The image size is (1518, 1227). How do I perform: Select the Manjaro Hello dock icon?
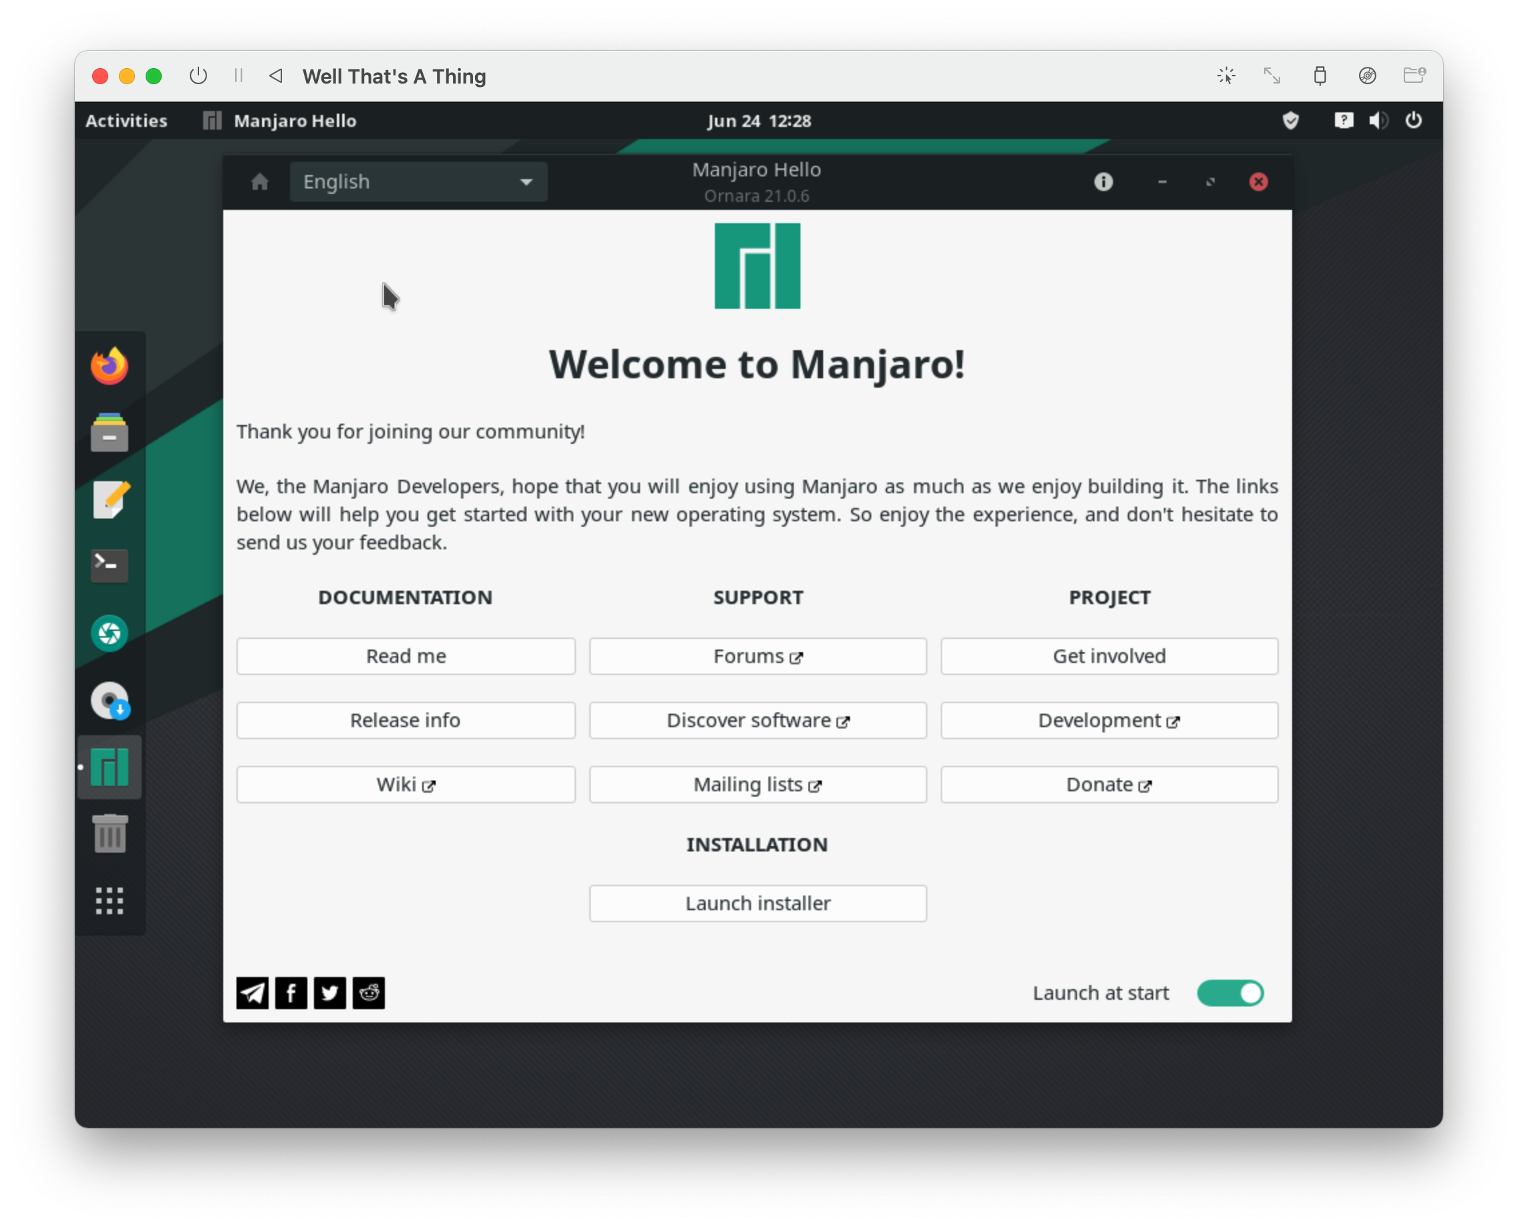click(x=110, y=767)
